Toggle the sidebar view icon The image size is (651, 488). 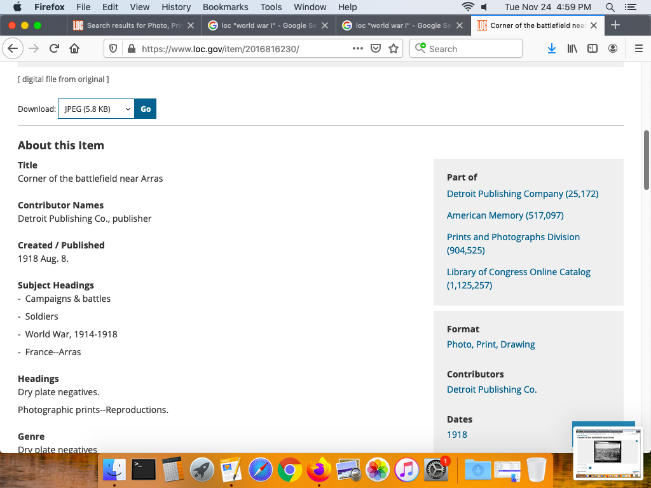[593, 49]
